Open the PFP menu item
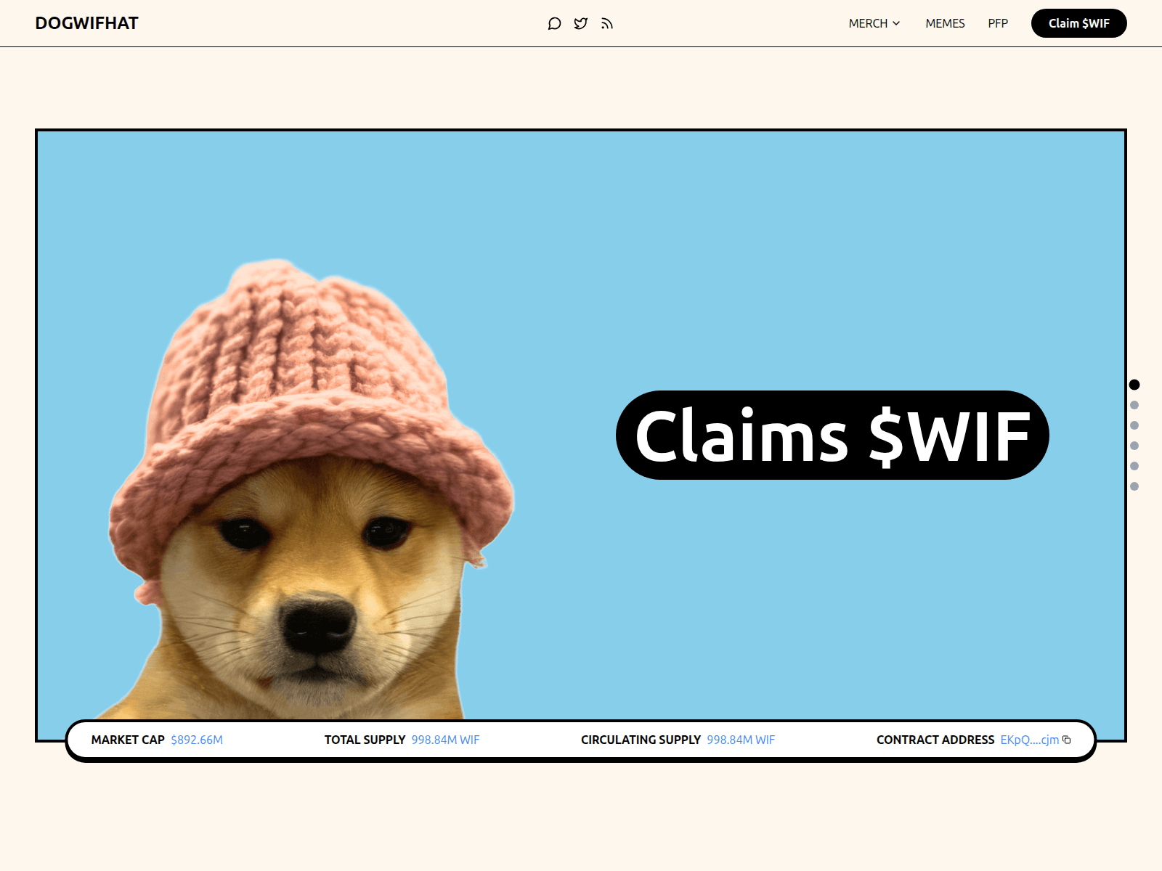 (x=998, y=23)
